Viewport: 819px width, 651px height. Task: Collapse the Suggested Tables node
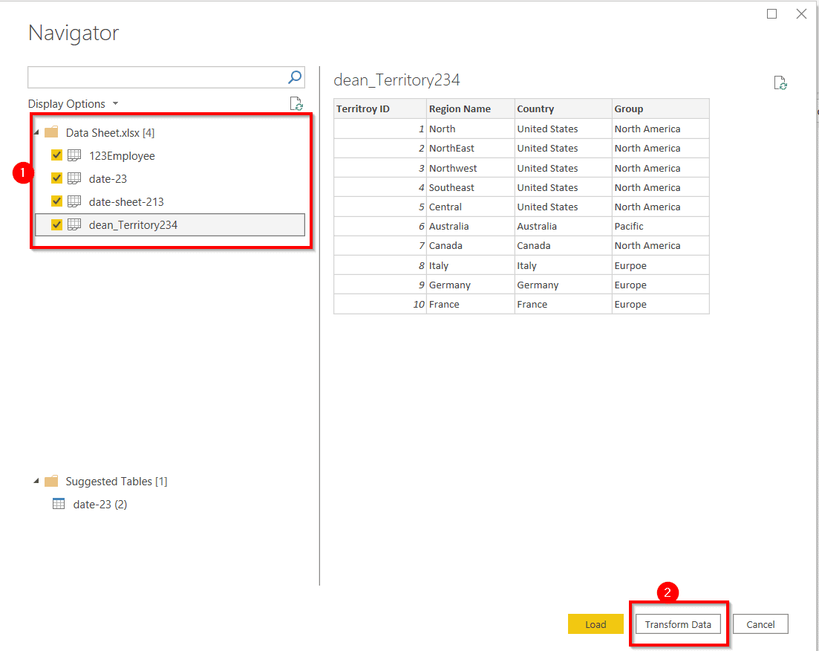[x=36, y=481]
